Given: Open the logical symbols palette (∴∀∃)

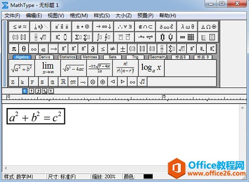Looking at the screenshot, I should coord(124,26).
